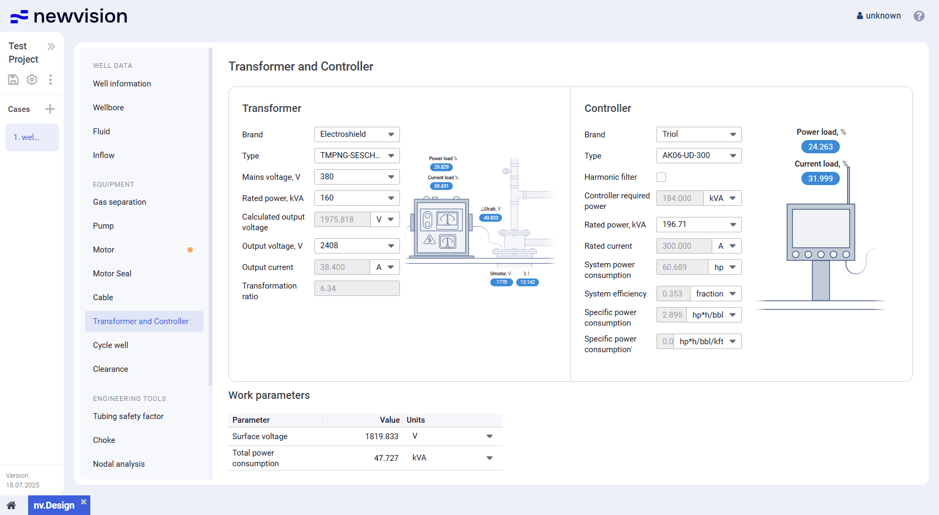Close the nv.Design tab
The image size is (939, 515).
[83, 502]
